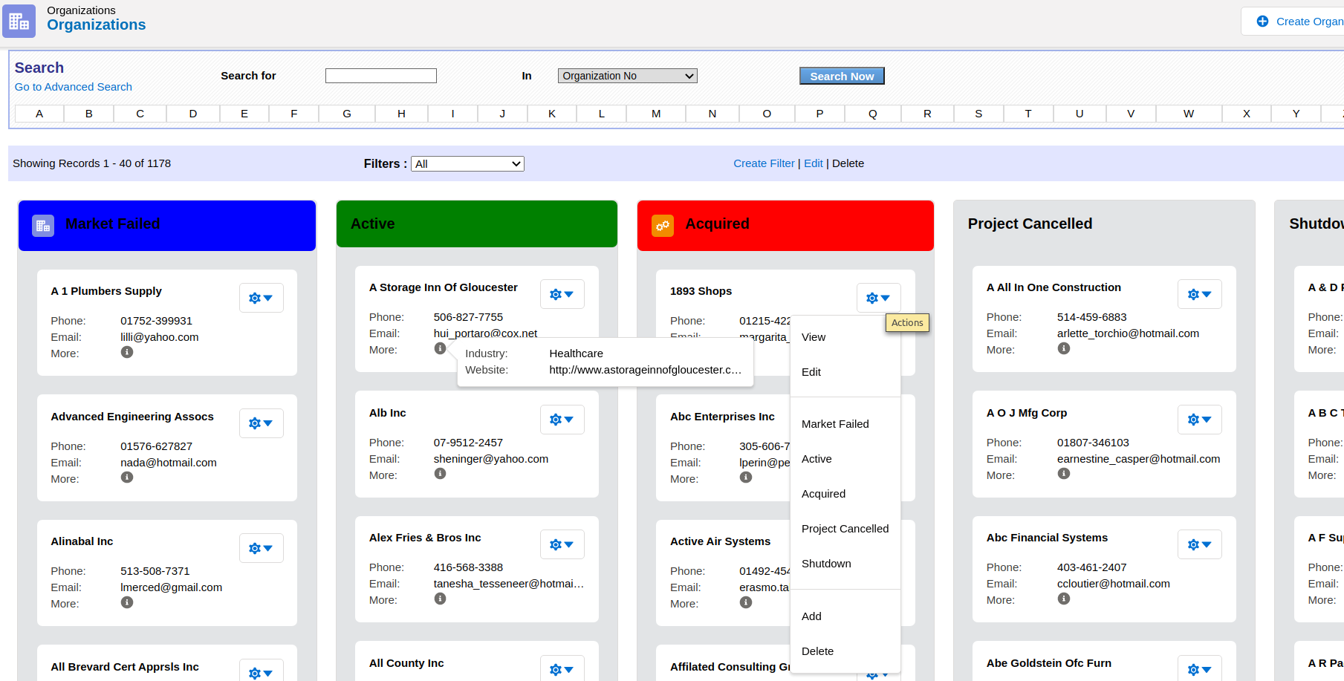Click the Abc Enterprises Inc card title
The width and height of the screenshot is (1344, 681).
[x=722, y=417]
